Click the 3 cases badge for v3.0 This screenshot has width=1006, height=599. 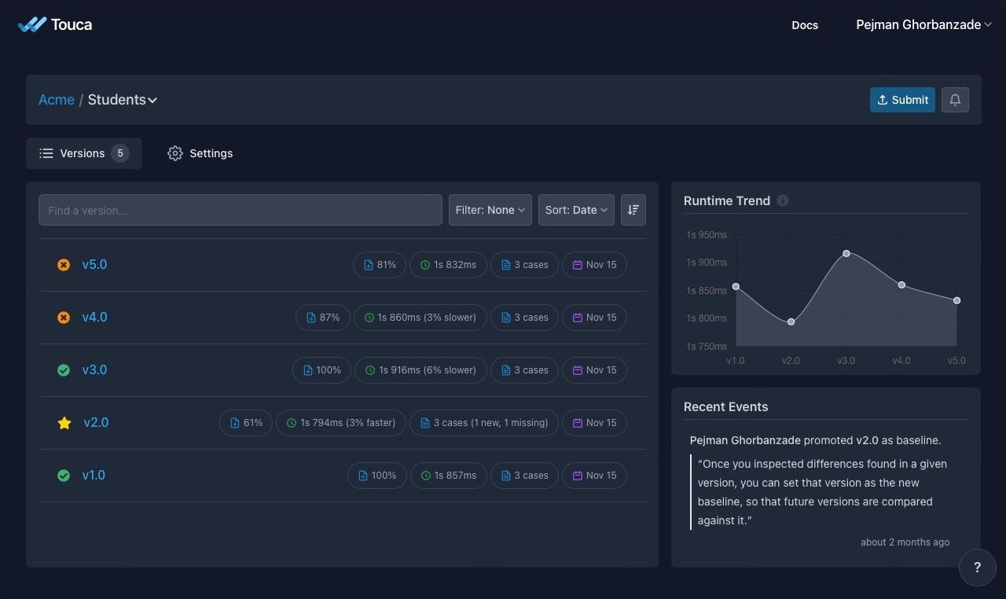(525, 370)
